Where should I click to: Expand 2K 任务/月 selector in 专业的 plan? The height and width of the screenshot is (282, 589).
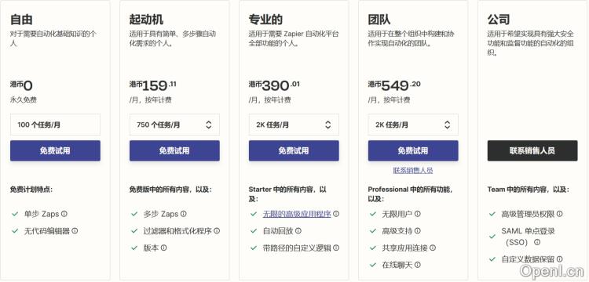click(x=294, y=125)
